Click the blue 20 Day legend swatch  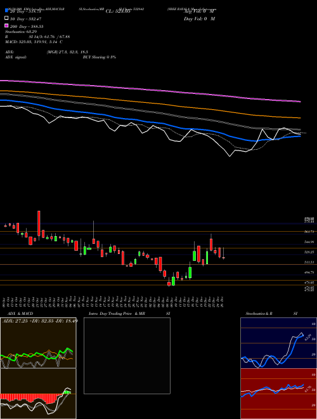pyautogui.click(x=6, y=10)
